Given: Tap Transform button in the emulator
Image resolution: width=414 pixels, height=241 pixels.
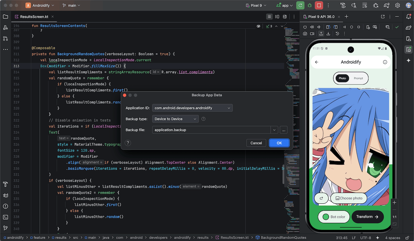Looking at the screenshot, I should (x=367, y=217).
